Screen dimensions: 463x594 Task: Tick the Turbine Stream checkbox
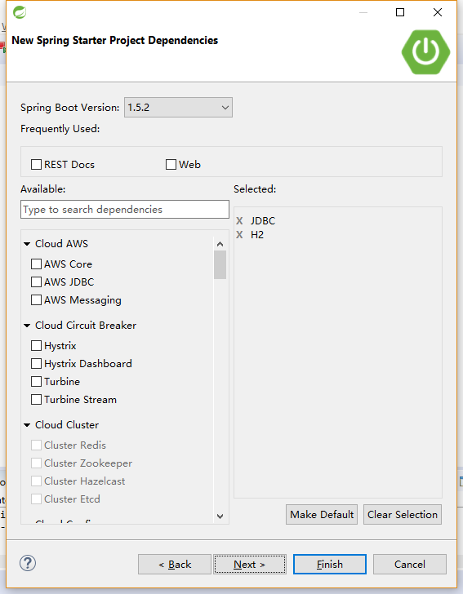click(x=37, y=399)
